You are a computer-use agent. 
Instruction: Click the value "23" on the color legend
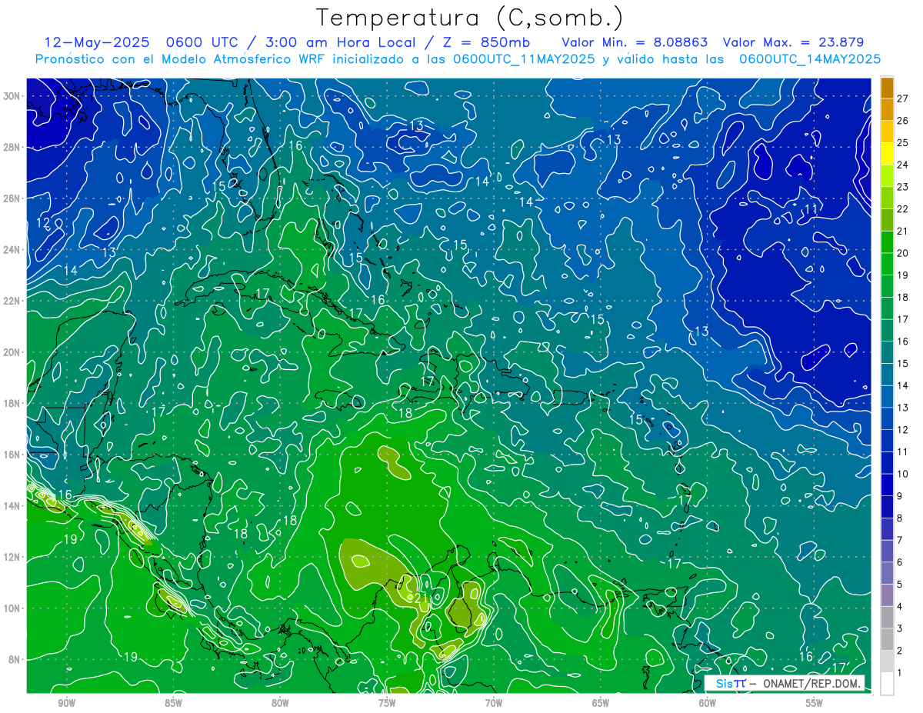coord(902,186)
